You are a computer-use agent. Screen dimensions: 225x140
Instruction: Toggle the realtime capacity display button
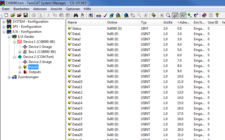pyautogui.click(x=175, y=15)
